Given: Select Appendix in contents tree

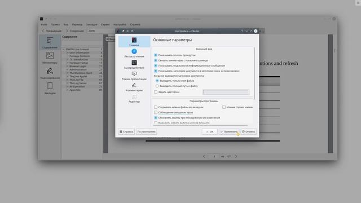Looking at the screenshot, I should (x=75, y=90).
